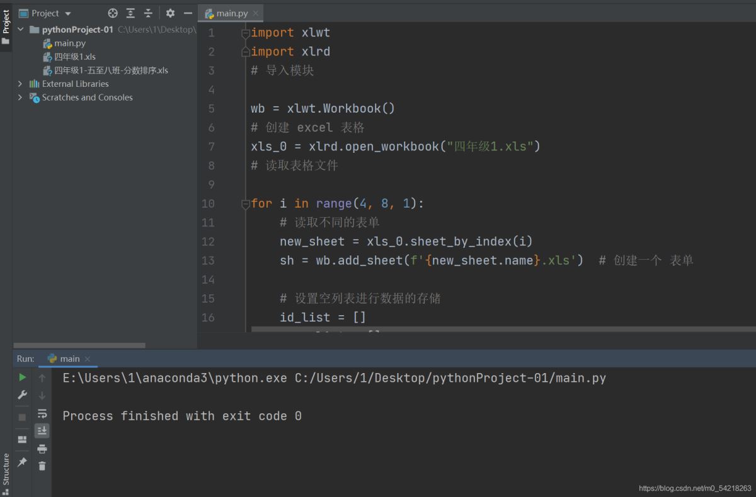Toggle soft-wrap in the run console

point(42,414)
